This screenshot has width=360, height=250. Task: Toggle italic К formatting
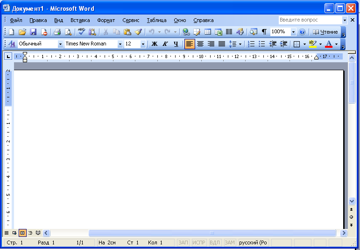[165, 44]
